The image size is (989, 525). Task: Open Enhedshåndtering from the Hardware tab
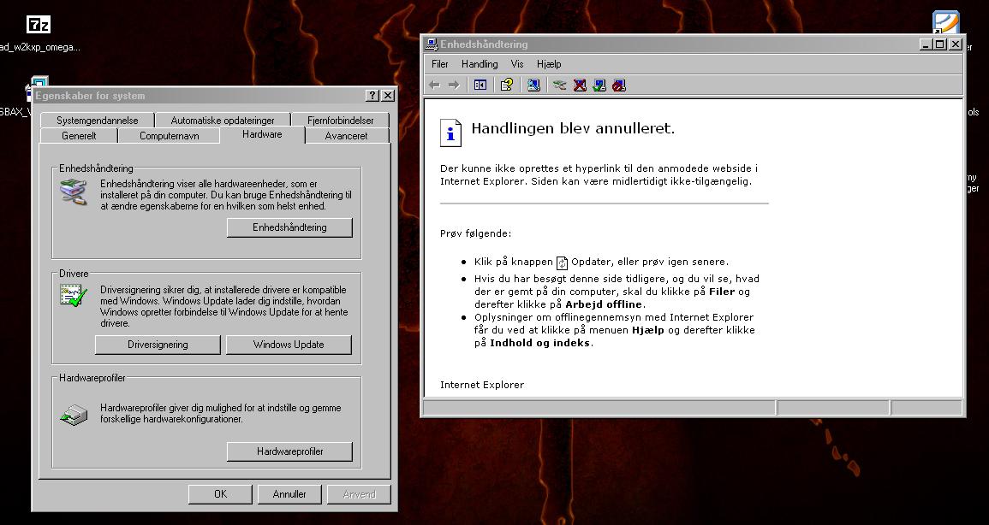pos(289,227)
